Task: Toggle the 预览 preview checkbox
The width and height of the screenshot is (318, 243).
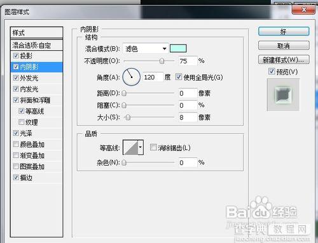Action: (272, 71)
